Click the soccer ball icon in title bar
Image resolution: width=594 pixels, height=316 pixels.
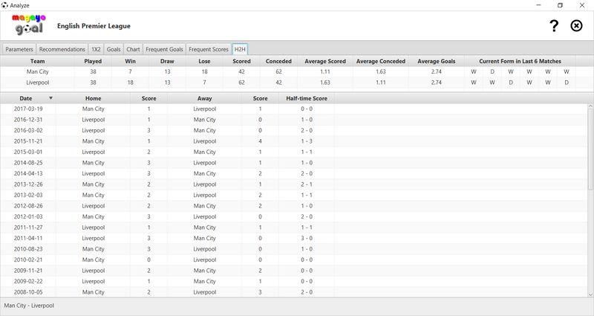(x=4, y=5)
